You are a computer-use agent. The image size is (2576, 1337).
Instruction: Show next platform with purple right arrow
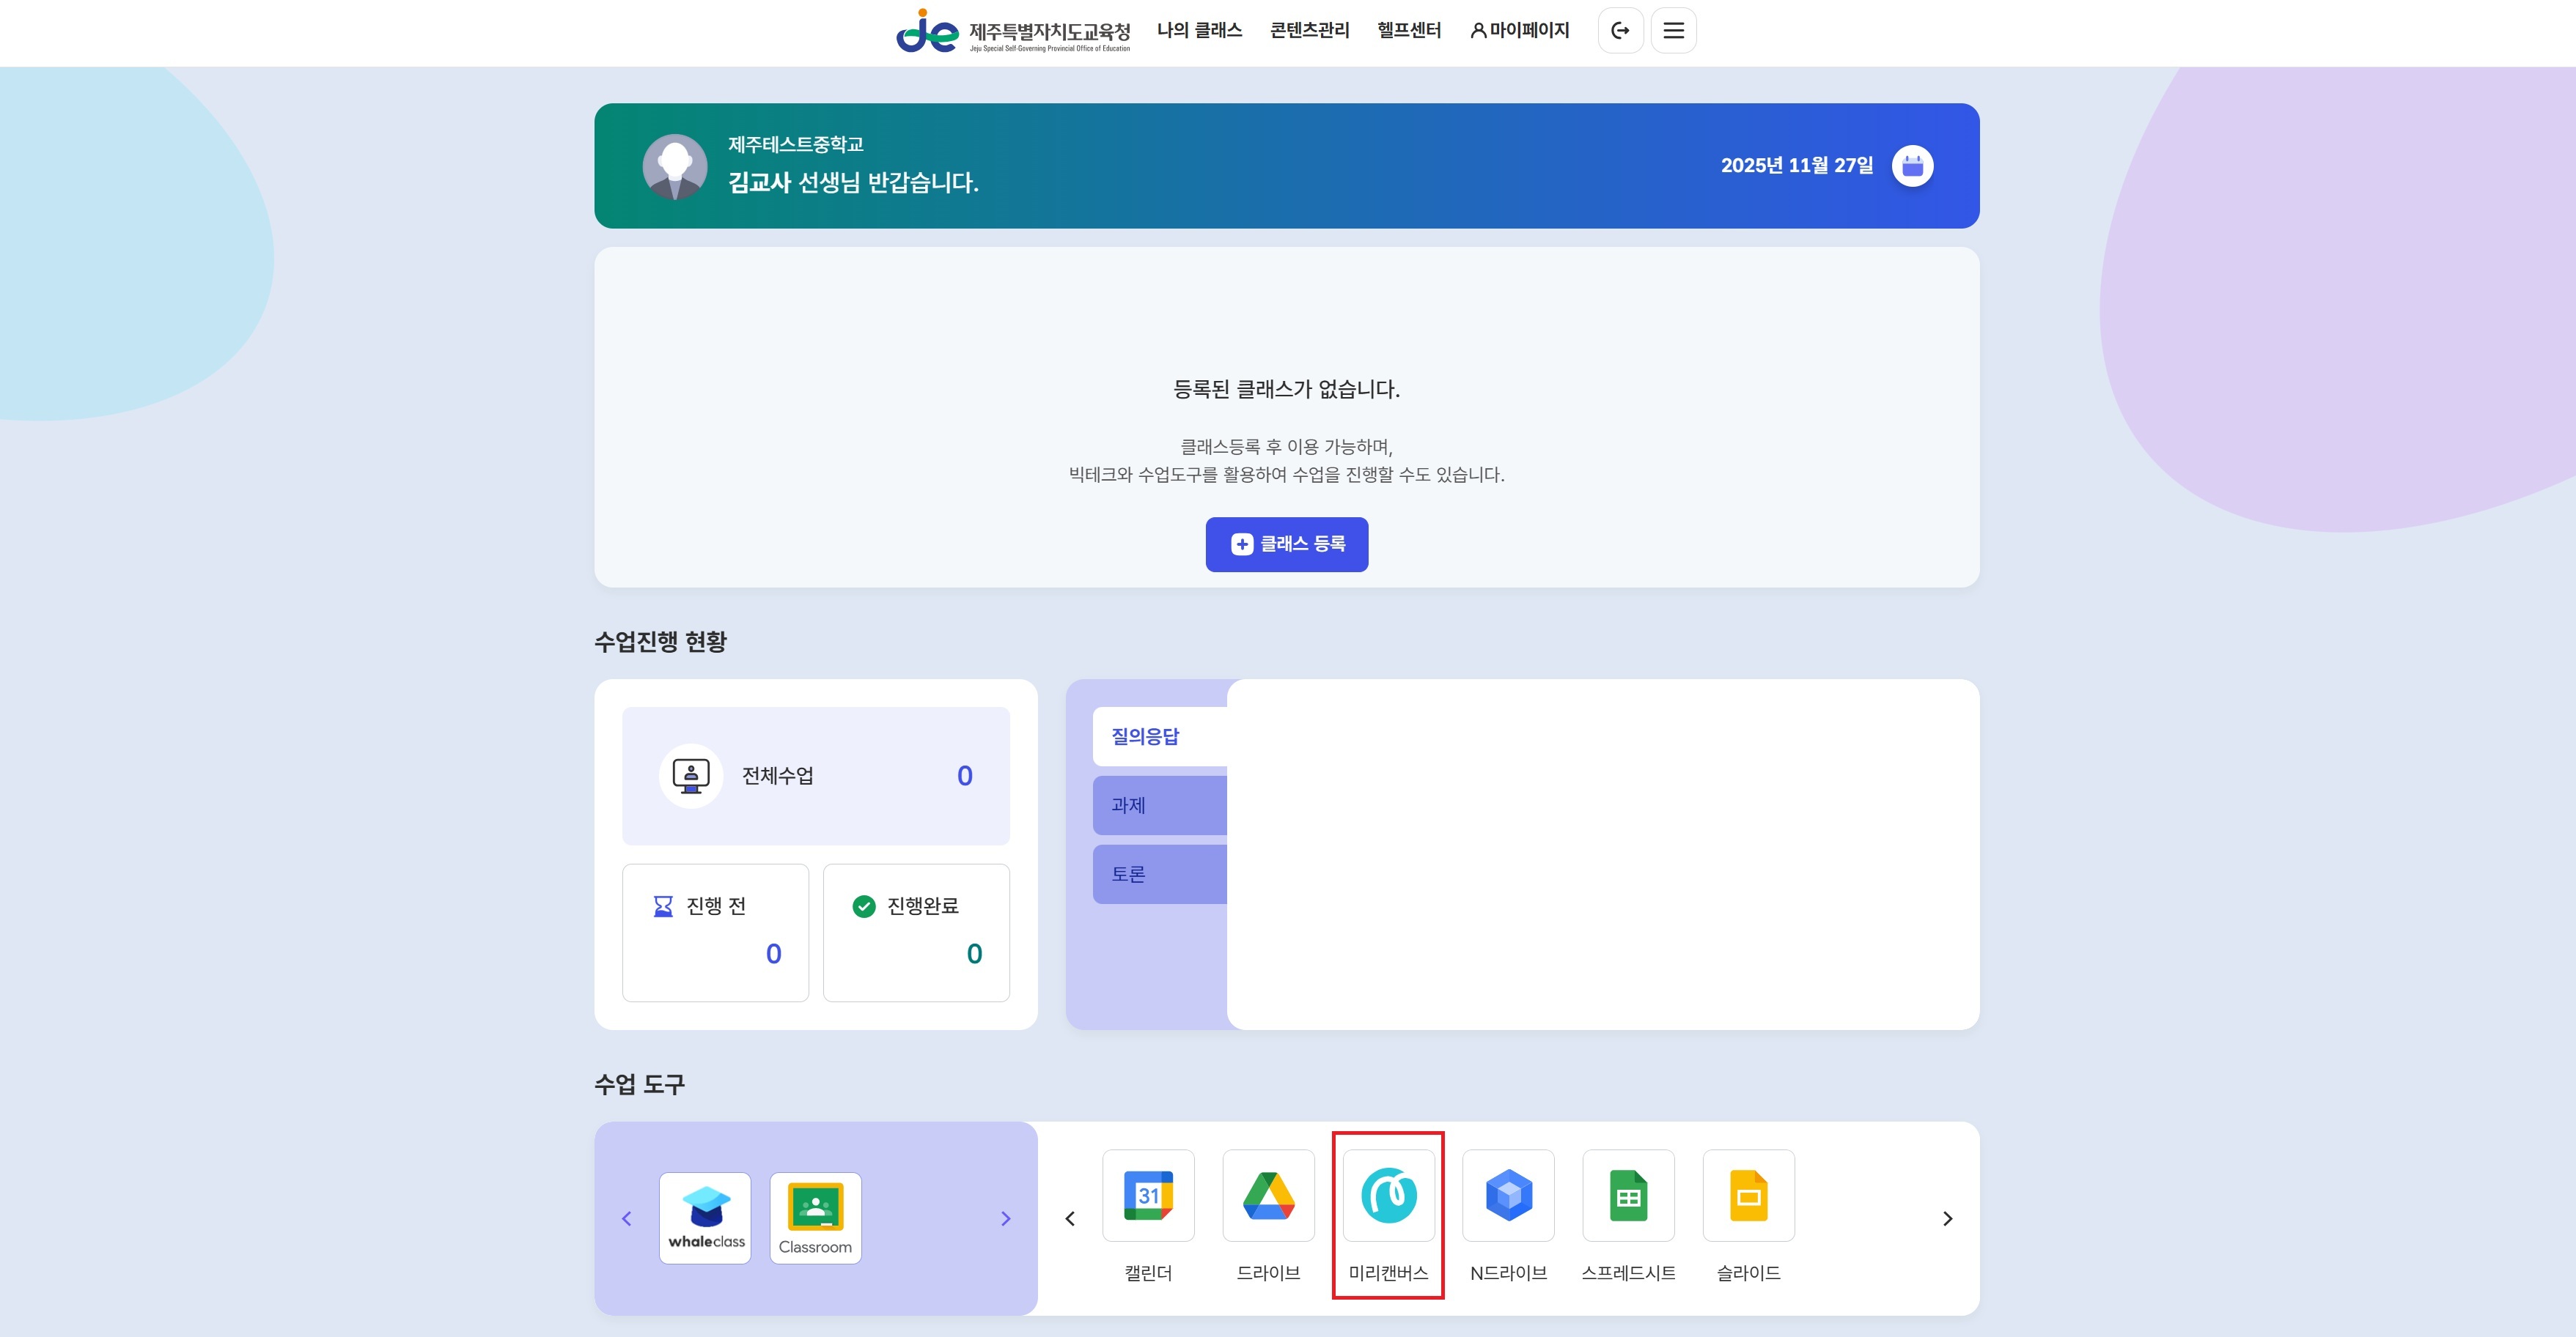[x=1005, y=1218]
